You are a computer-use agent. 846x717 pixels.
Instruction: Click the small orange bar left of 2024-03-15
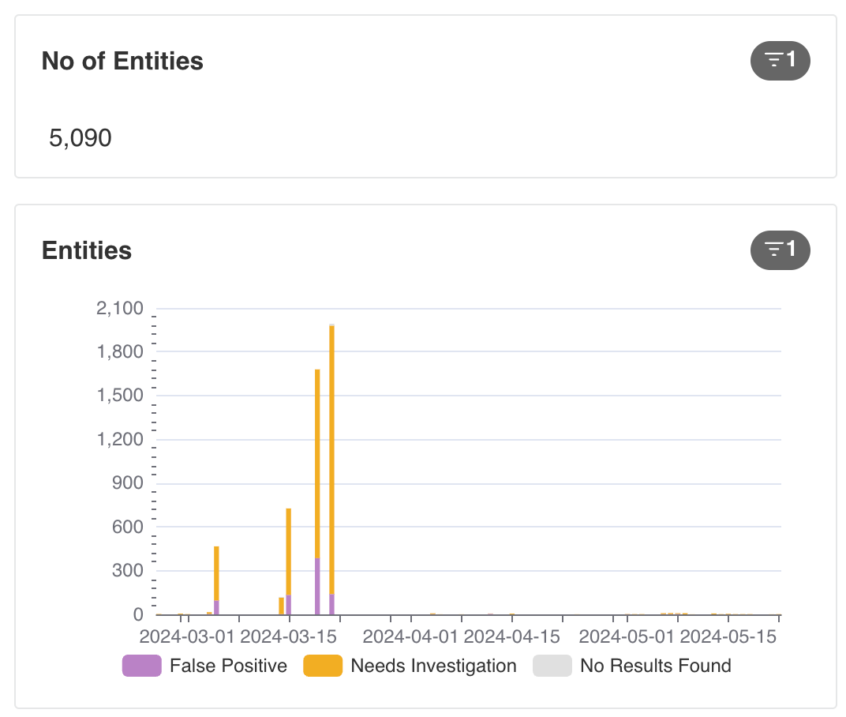point(281,606)
